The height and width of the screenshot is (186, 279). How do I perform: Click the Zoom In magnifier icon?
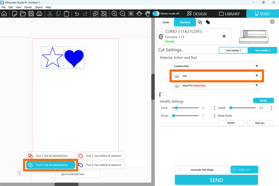(x=114, y=14)
